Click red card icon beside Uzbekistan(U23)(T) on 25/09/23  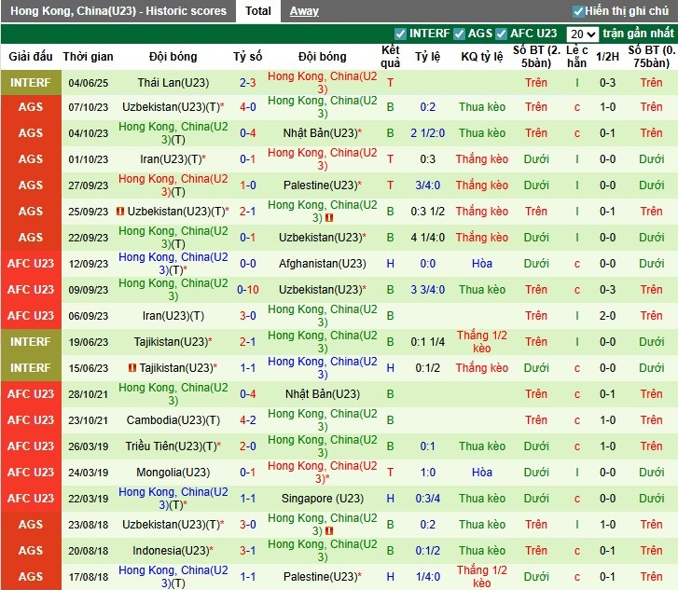120,212
